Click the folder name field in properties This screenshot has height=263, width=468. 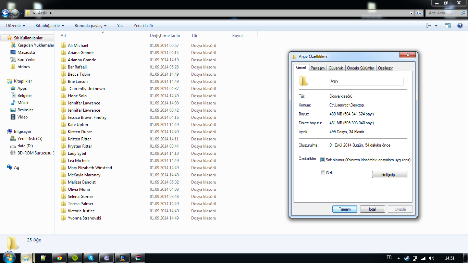pyautogui.click(x=366, y=82)
